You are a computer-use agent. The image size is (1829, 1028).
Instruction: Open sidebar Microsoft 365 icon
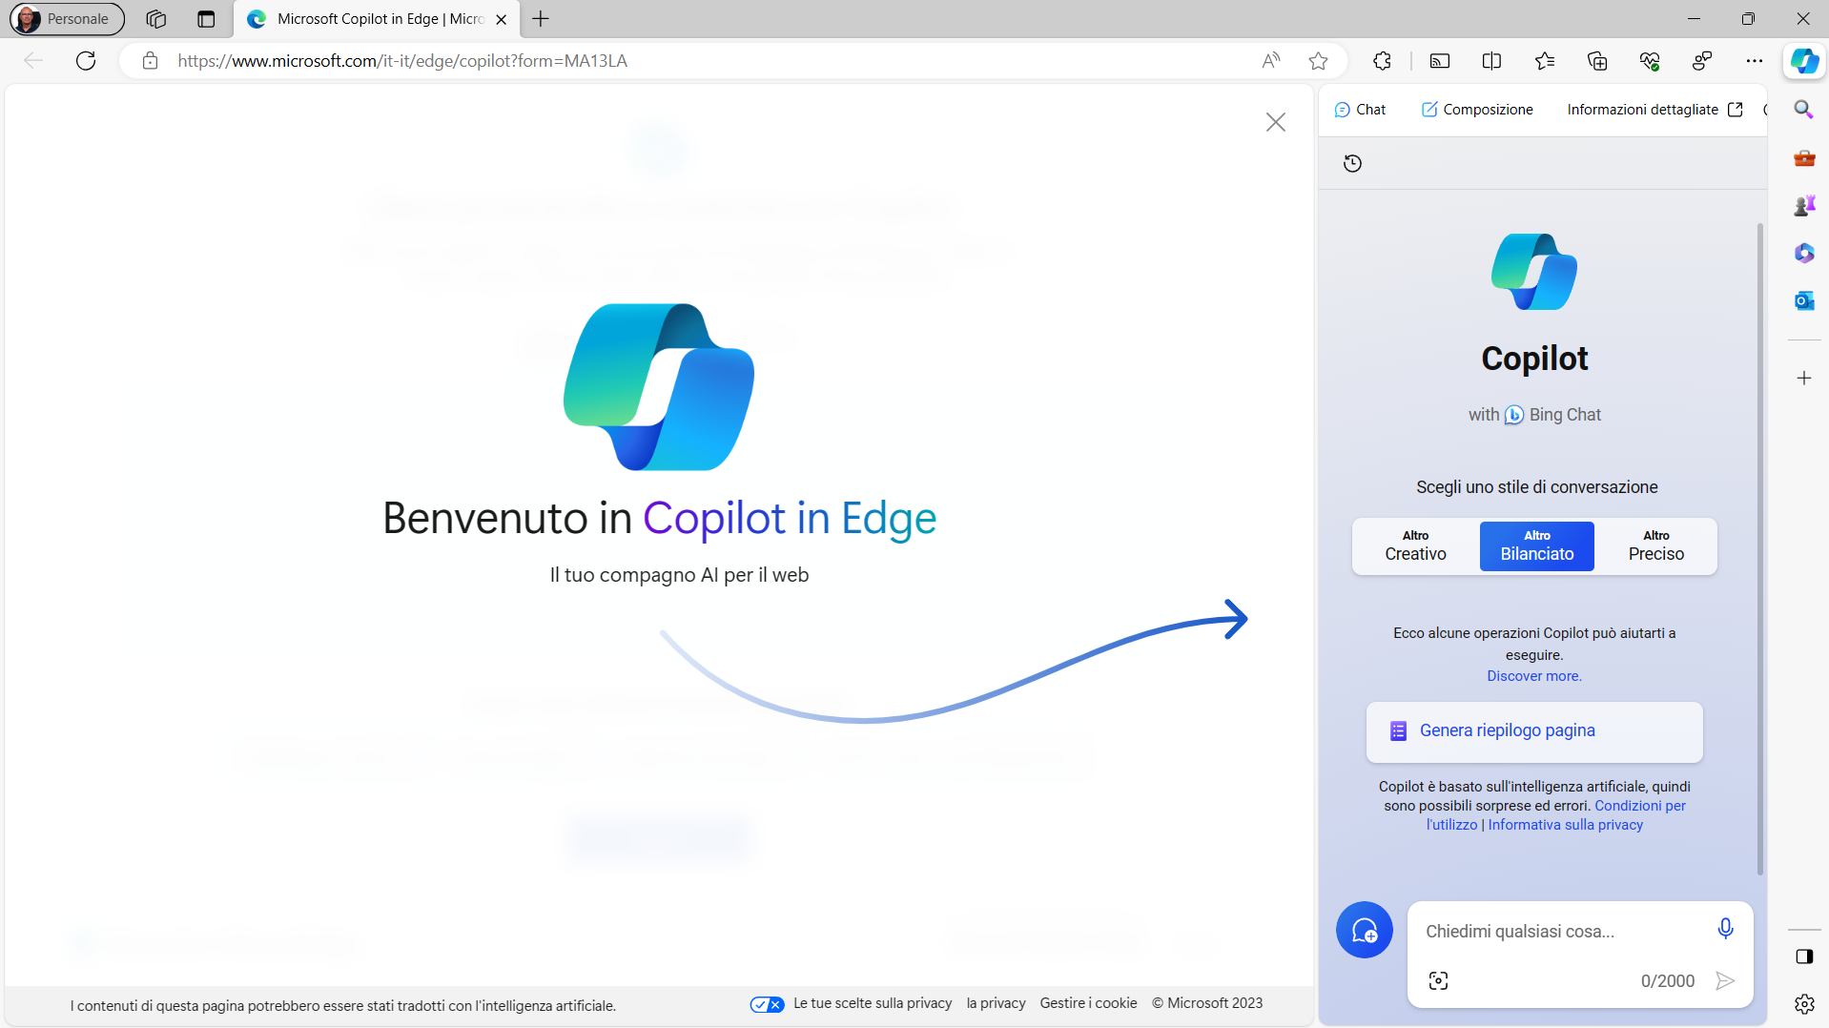[1803, 254]
